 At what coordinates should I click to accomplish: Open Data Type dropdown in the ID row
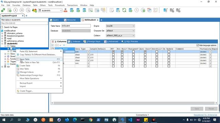[x=88, y=52]
